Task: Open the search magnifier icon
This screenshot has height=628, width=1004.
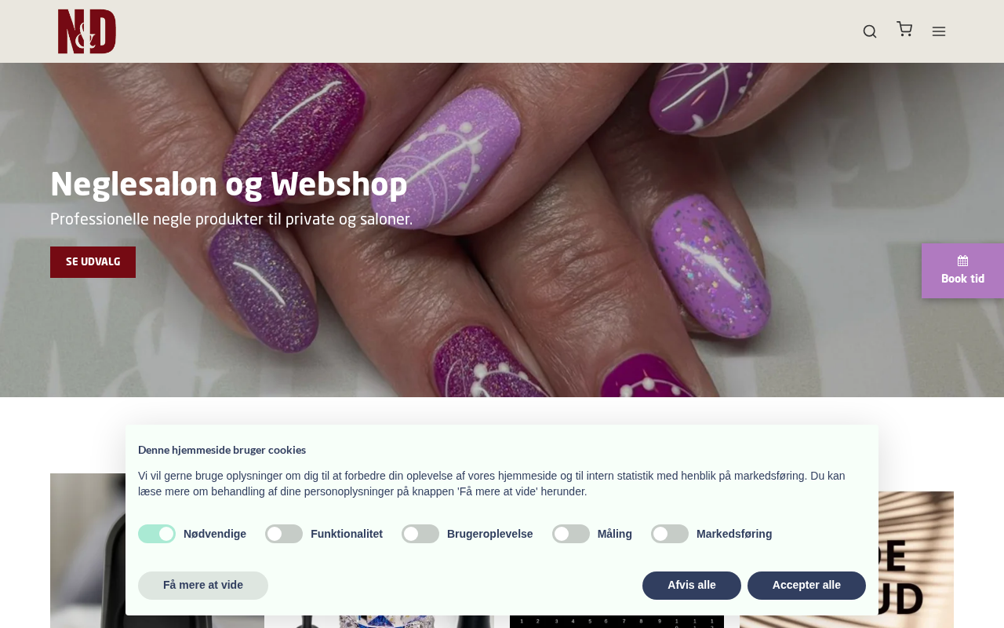Action: pos(870,31)
